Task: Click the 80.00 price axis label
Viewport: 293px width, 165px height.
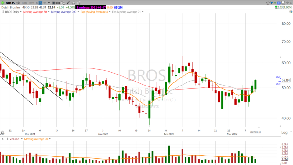Action: click(286, 24)
